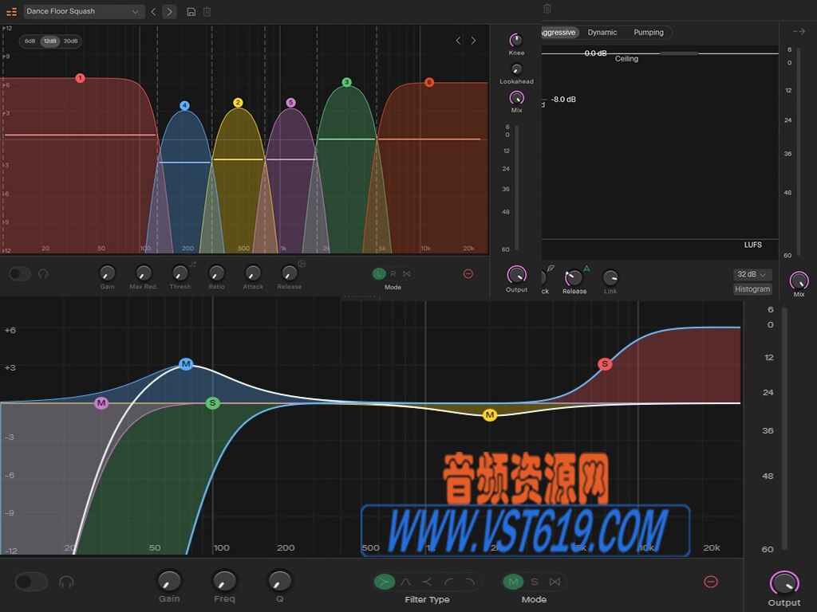817x612 pixels.
Task: Set display range to 12dB
Action: [x=49, y=41]
